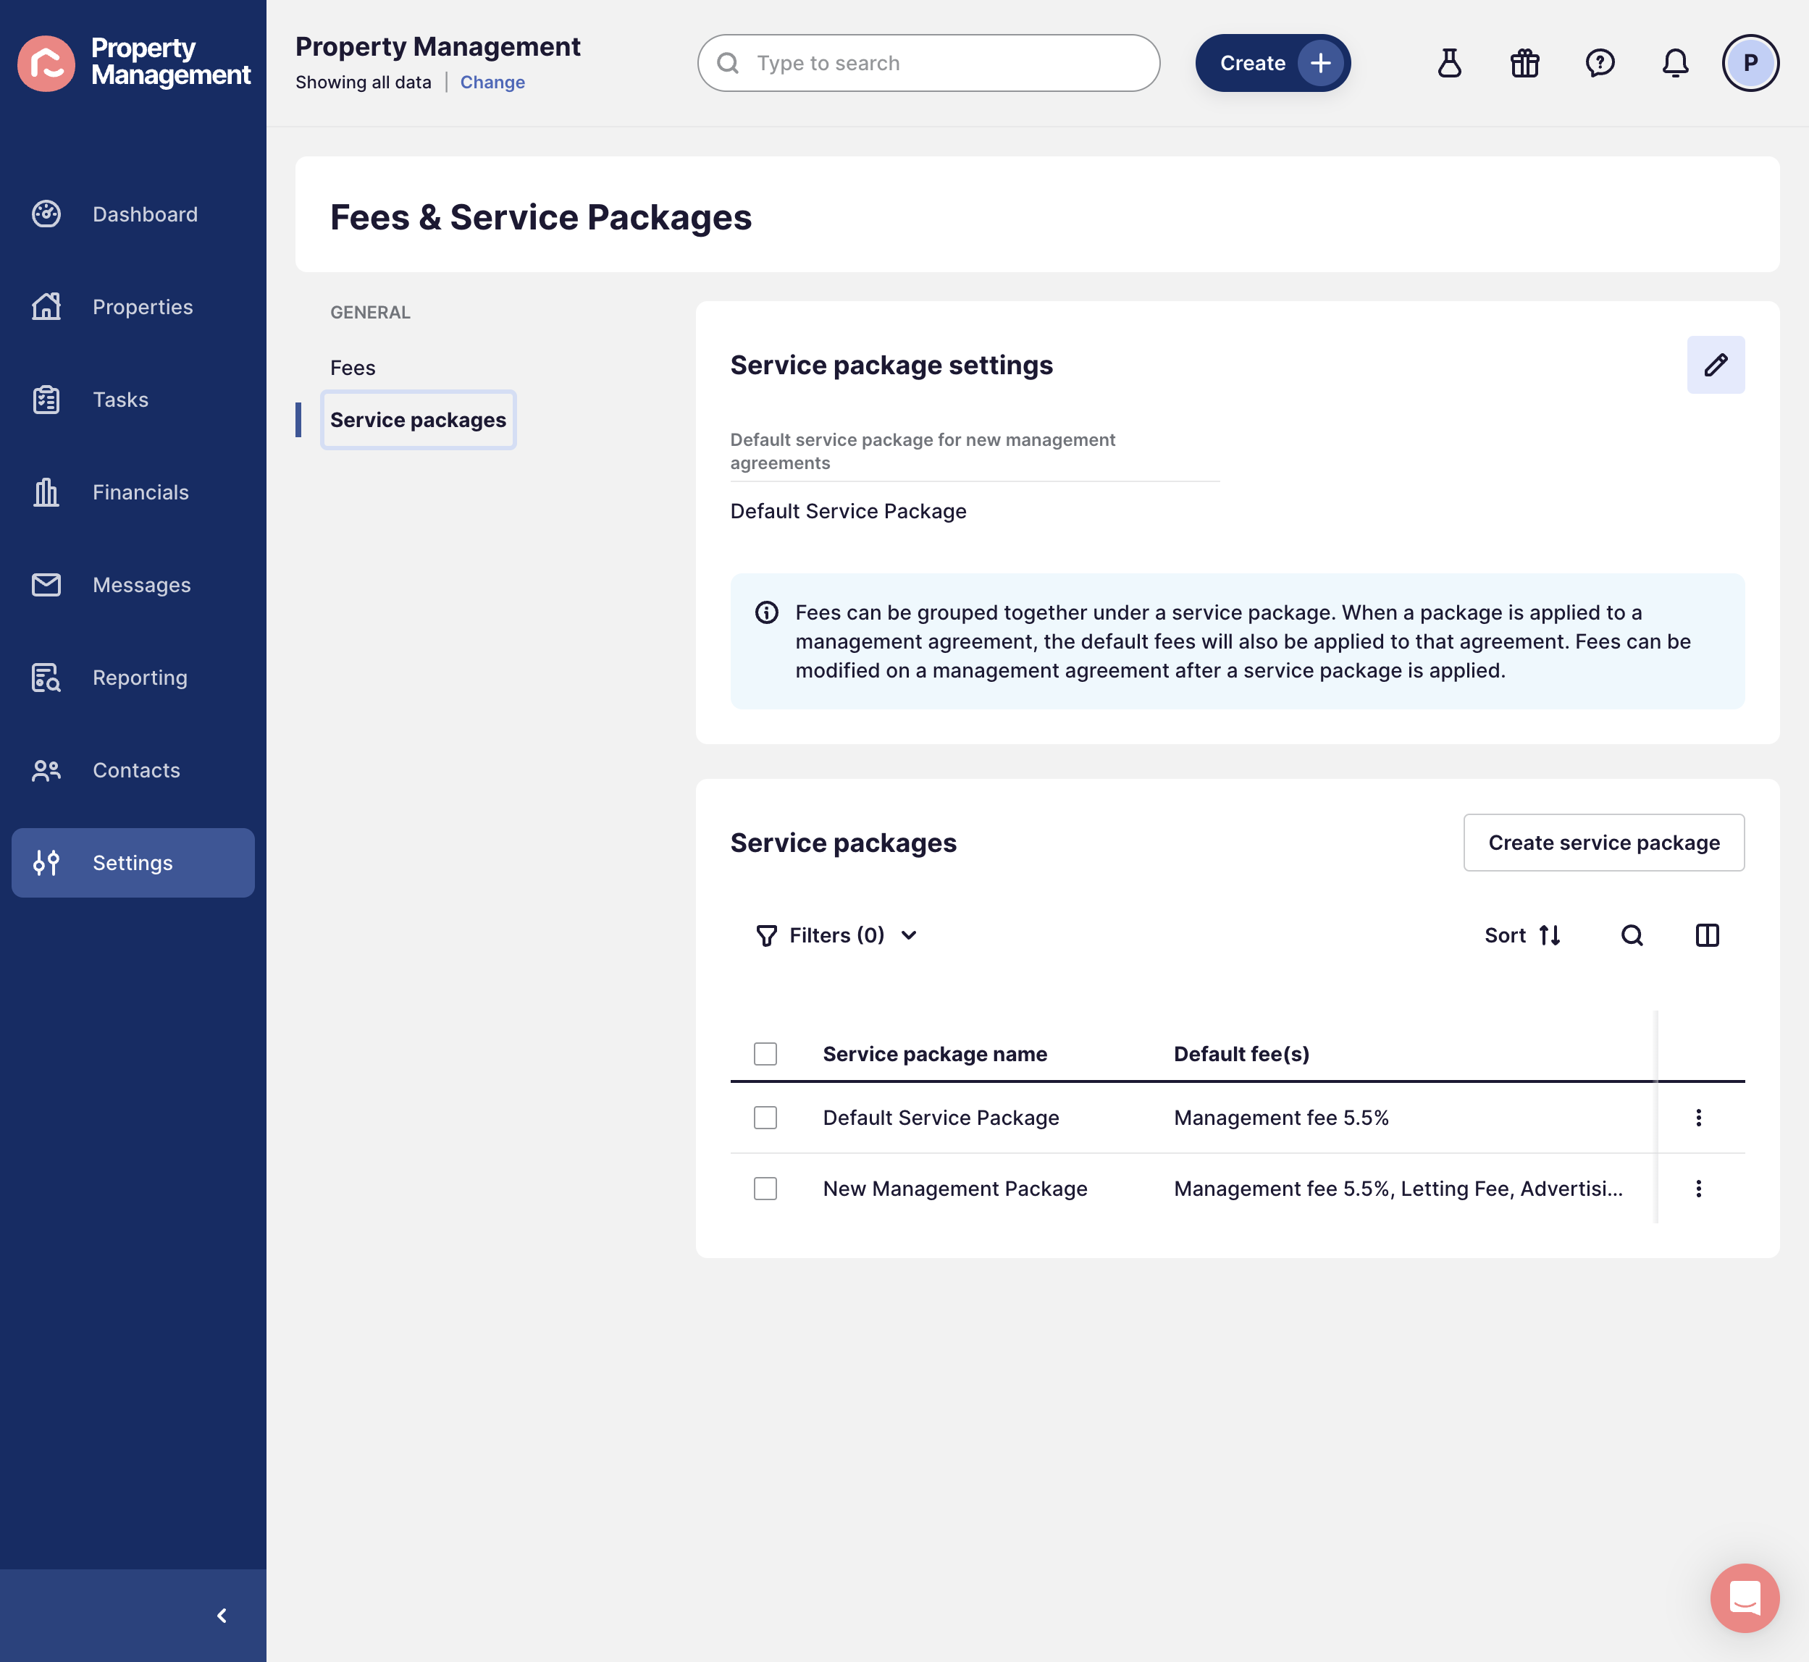Open the New Management Package row actions menu

coord(1698,1189)
